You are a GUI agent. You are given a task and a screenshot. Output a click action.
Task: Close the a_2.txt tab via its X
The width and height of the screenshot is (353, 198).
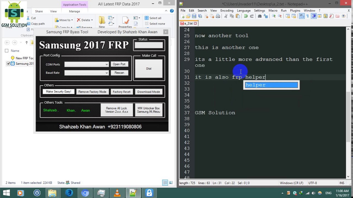(x=195, y=23)
